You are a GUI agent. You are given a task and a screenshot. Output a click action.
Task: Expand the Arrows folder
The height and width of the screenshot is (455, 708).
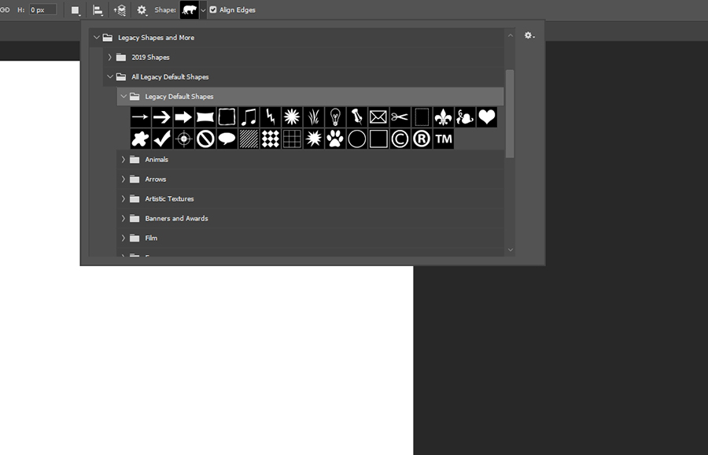[124, 179]
